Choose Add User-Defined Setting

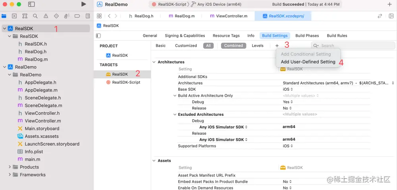tap(308, 62)
